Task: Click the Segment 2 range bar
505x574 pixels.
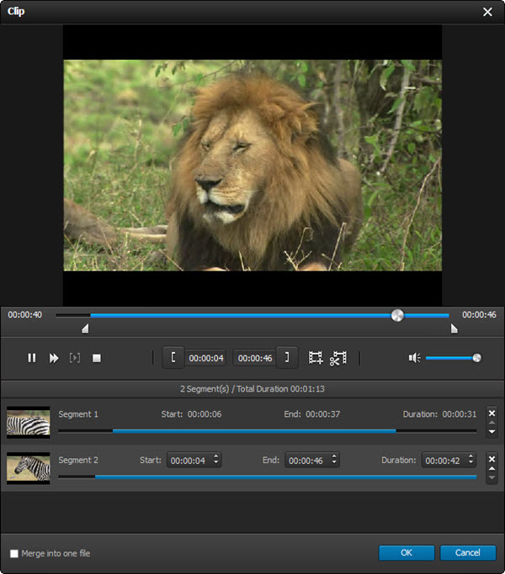Action: [x=268, y=477]
